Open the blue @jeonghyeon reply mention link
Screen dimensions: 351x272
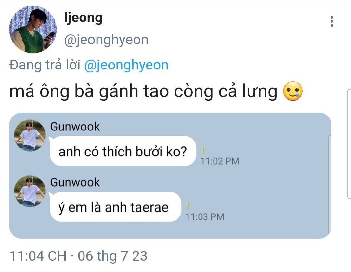(126, 65)
